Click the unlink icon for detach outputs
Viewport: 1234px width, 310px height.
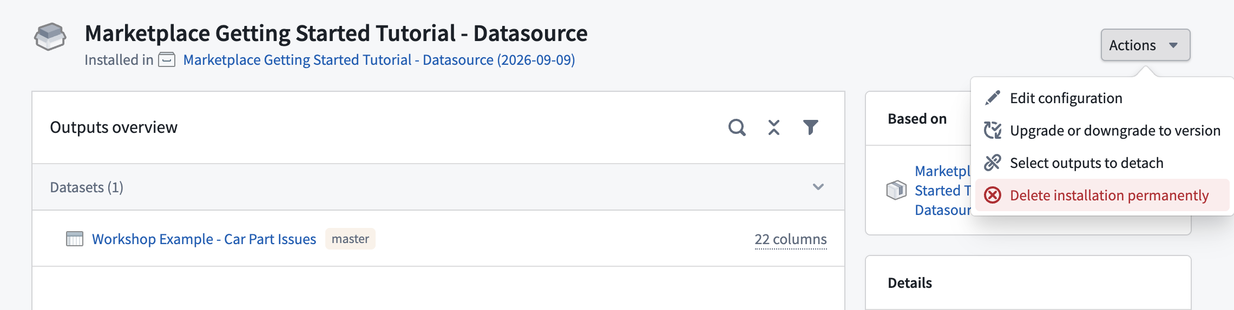(x=993, y=163)
